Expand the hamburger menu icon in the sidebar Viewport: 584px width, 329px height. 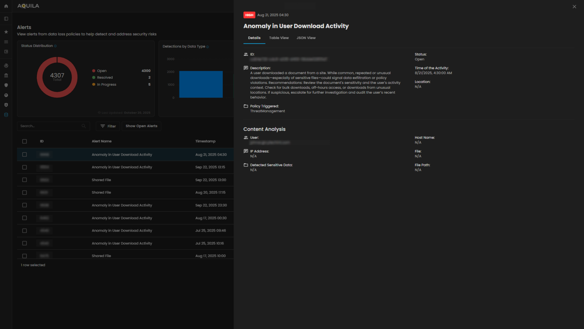click(6, 41)
